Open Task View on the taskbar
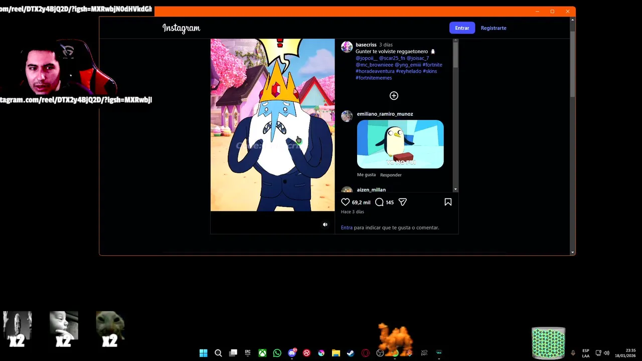This screenshot has height=361, width=642. (x=233, y=353)
